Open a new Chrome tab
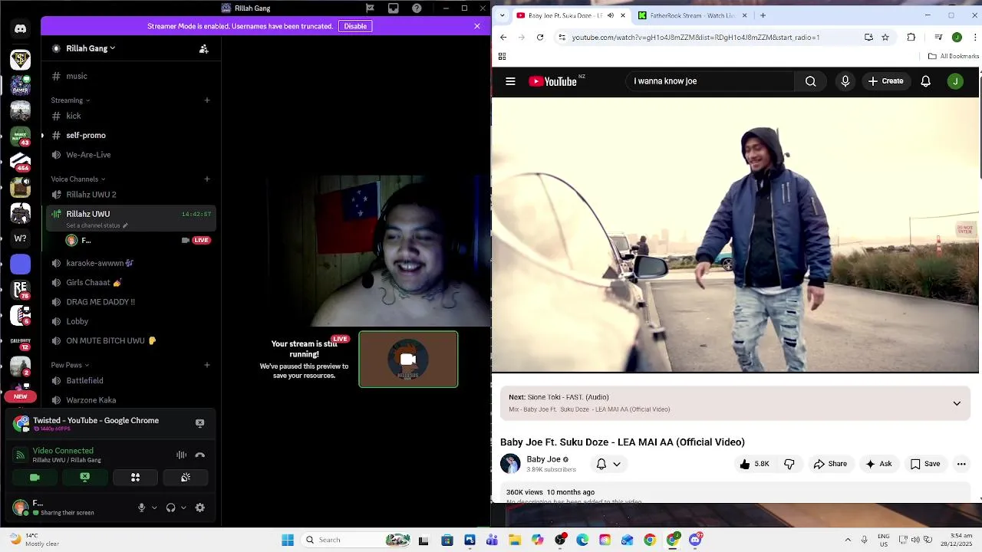982x552 pixels. pyautogui.click(x=763, y=15)
